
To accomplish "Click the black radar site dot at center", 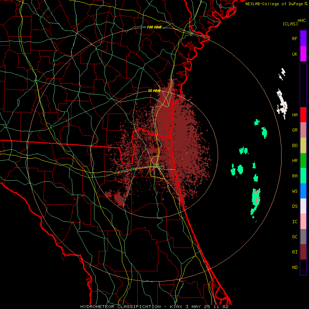I will point(154,154).
